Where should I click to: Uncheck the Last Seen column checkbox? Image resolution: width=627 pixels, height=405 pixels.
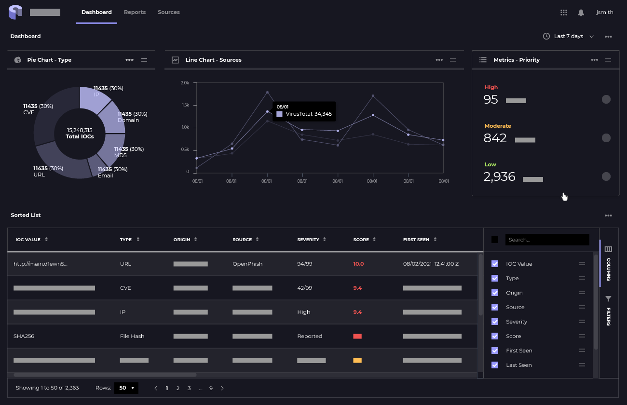click(x=495, y=365)
